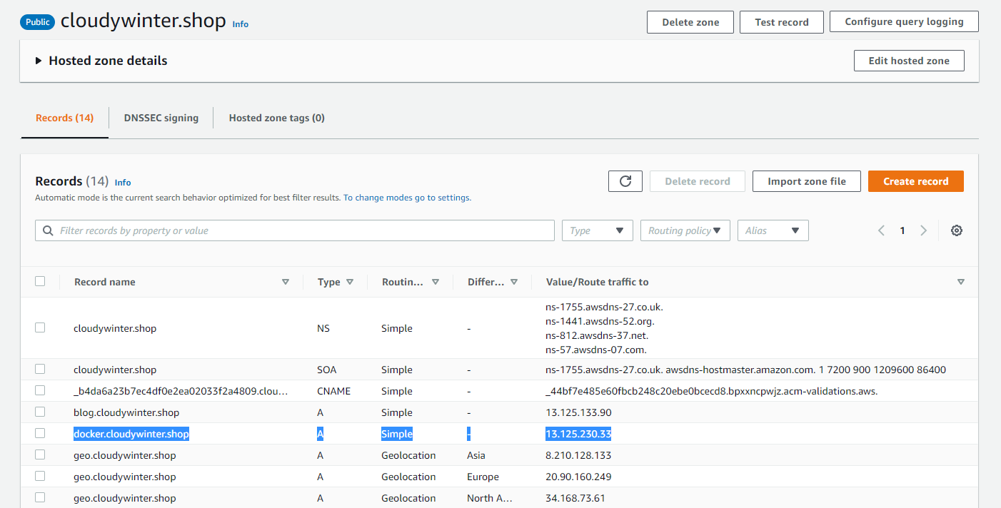
Task: Follow the 'To change modes go to settings' link
Action: (x=407, y=198)
